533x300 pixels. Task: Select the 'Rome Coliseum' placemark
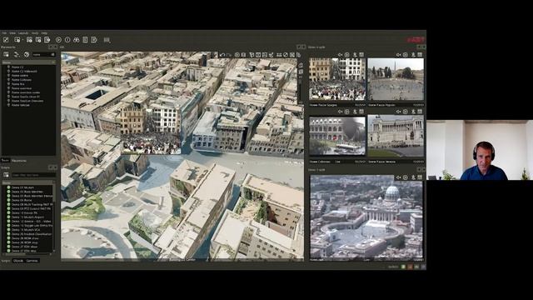pyautogui.click(x=22, y=80)
